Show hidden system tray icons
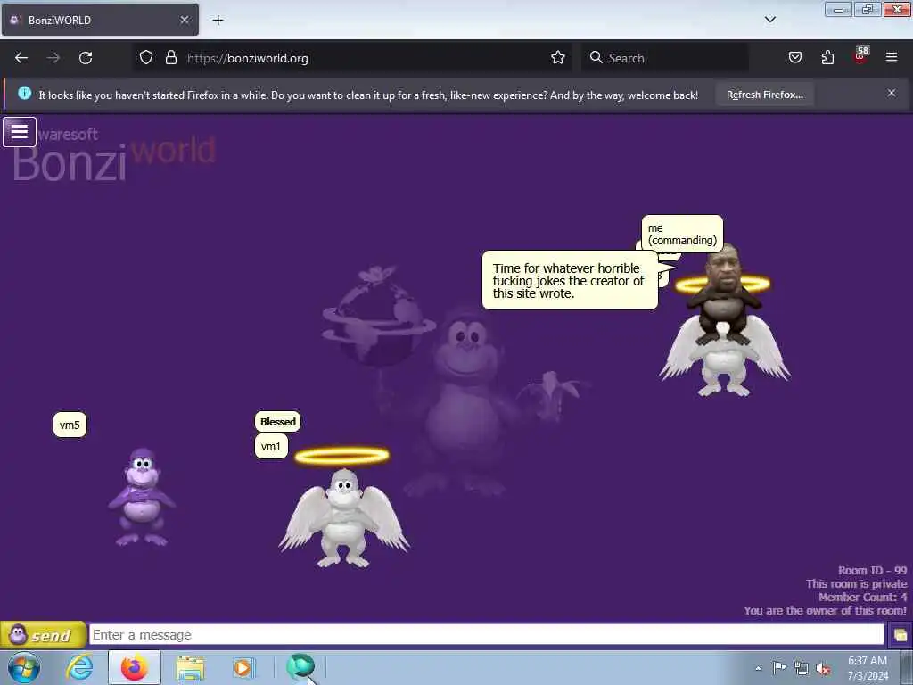Image resolution: width=913 pixels, height=685 pixels. coord(758,668)
